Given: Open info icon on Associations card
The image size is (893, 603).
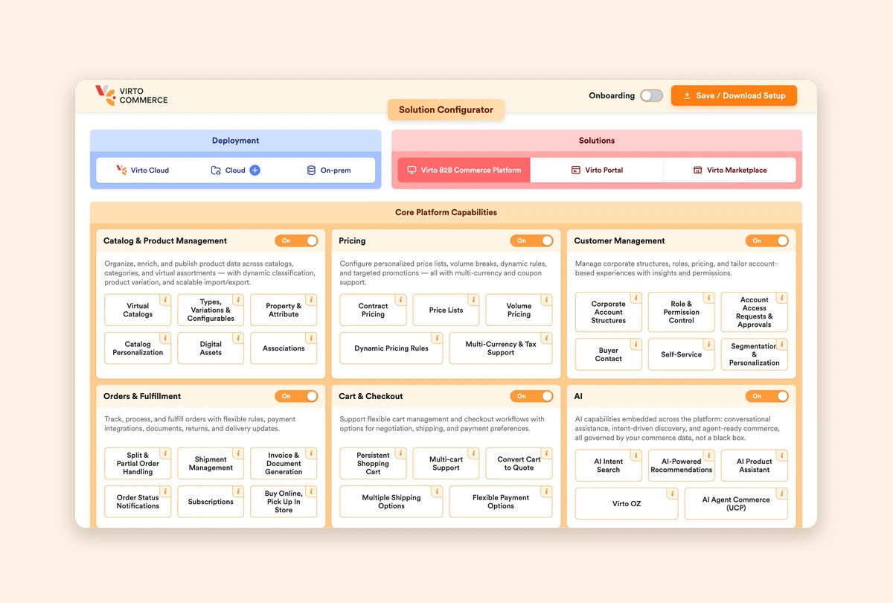Looking at the screenshot, I should pyautogui.click(x=311, y=338).
